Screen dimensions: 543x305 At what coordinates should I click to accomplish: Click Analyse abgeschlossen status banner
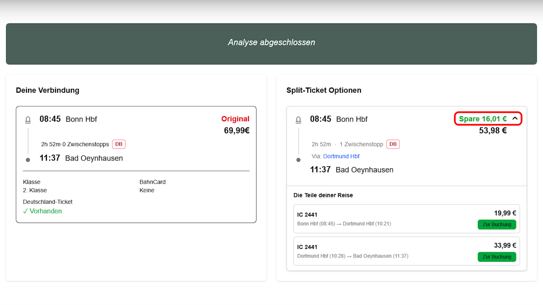(271, 42)
